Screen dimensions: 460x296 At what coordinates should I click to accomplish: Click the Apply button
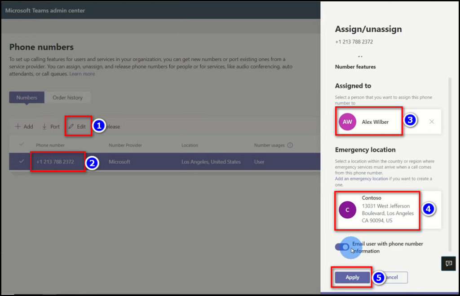pyautogui.click(x=352, y=277)
